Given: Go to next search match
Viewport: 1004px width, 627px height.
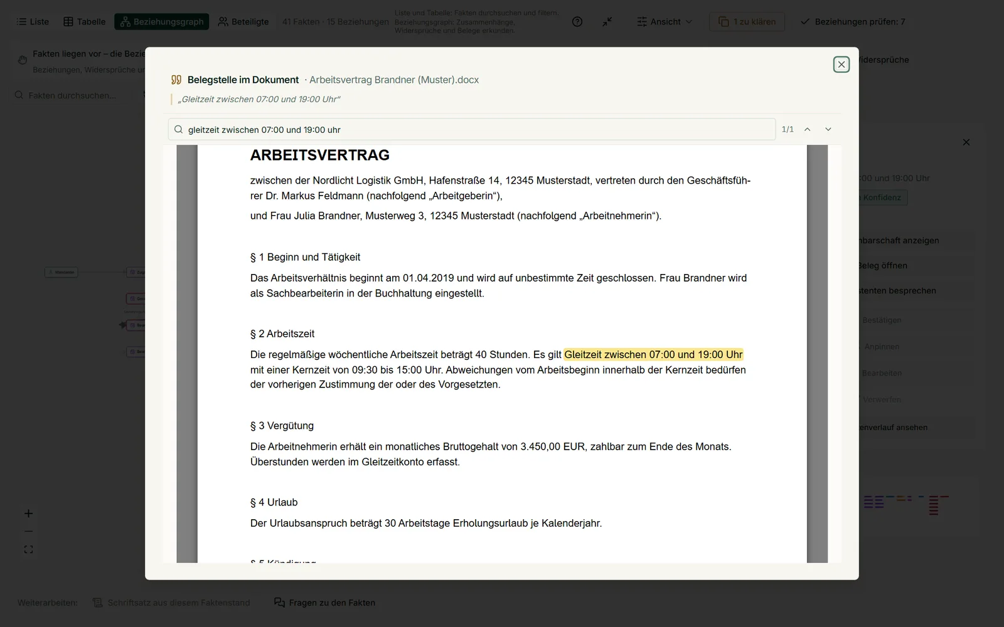Looking at the screenshot, I should point(828,129).
